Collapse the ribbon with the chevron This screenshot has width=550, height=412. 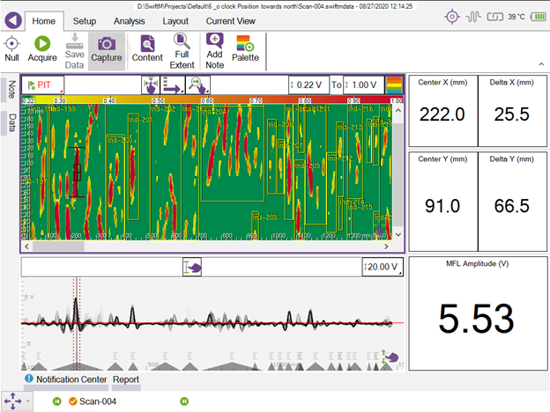tap(539, 64)
